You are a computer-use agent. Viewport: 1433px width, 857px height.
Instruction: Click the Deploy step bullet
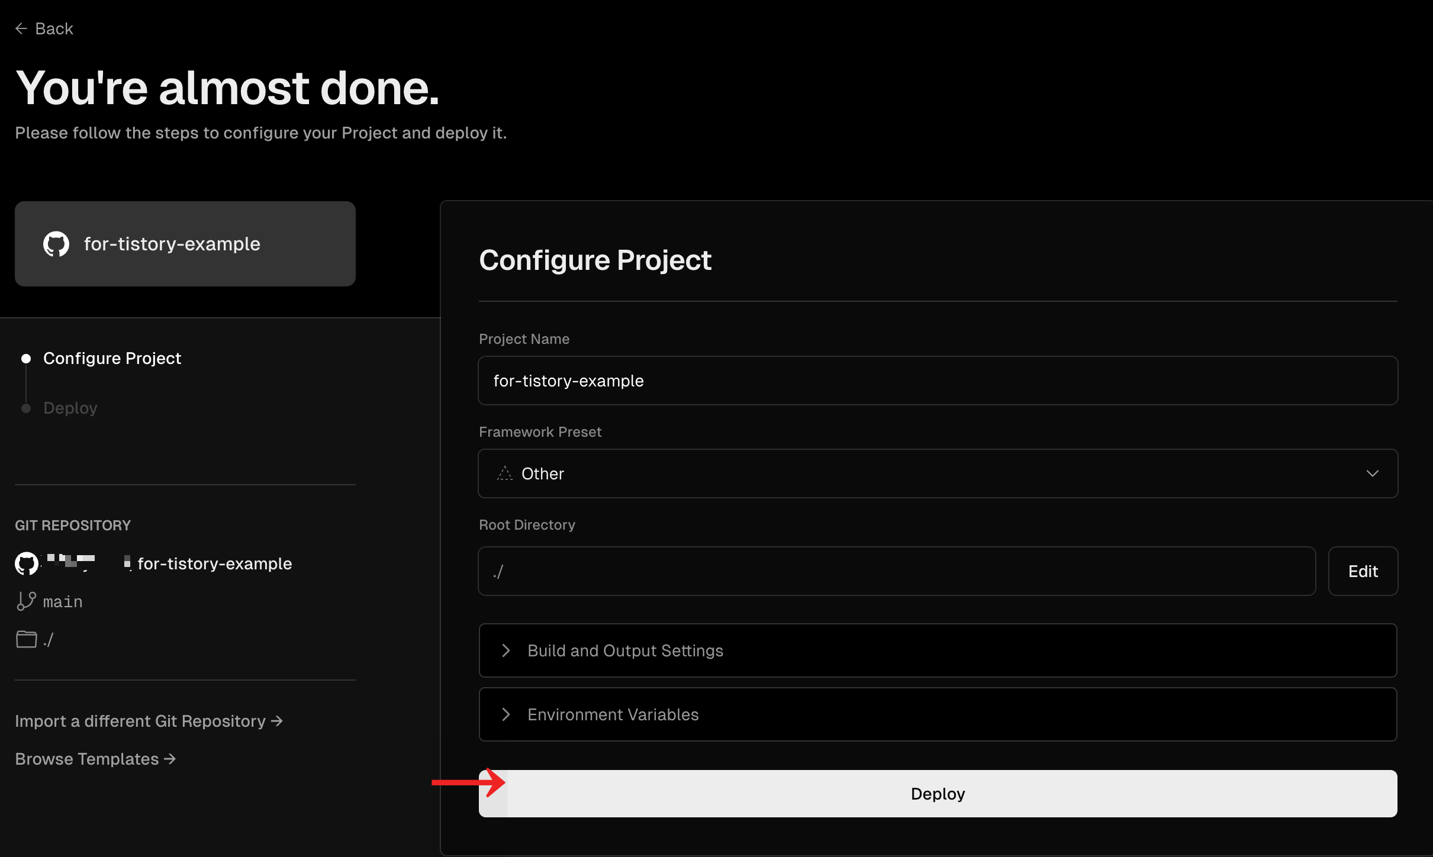26,408
